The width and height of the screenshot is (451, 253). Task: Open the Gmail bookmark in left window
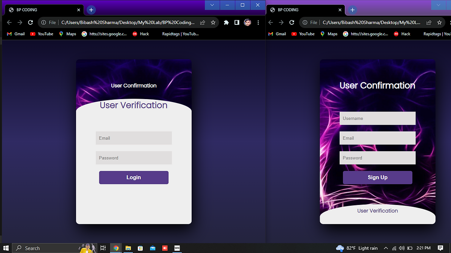16,34
